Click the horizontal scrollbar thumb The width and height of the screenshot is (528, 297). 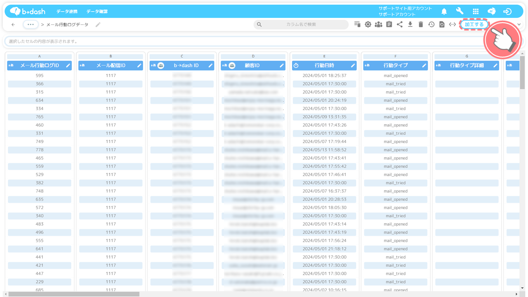click(x=74, y=294)
